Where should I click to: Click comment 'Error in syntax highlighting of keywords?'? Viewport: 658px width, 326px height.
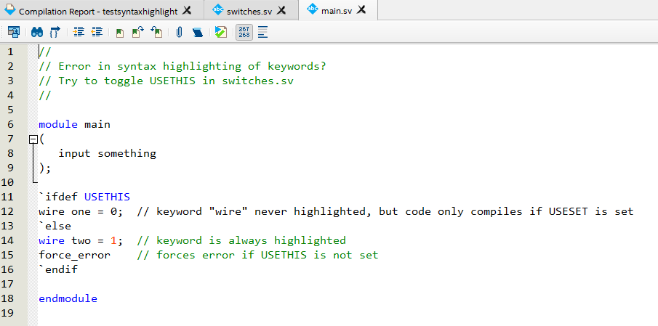tap(192, 67)
